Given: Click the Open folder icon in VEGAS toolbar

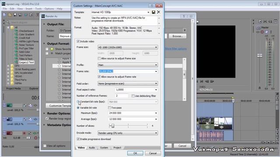Looking at the screenshot, I should [x=10, y=15].
